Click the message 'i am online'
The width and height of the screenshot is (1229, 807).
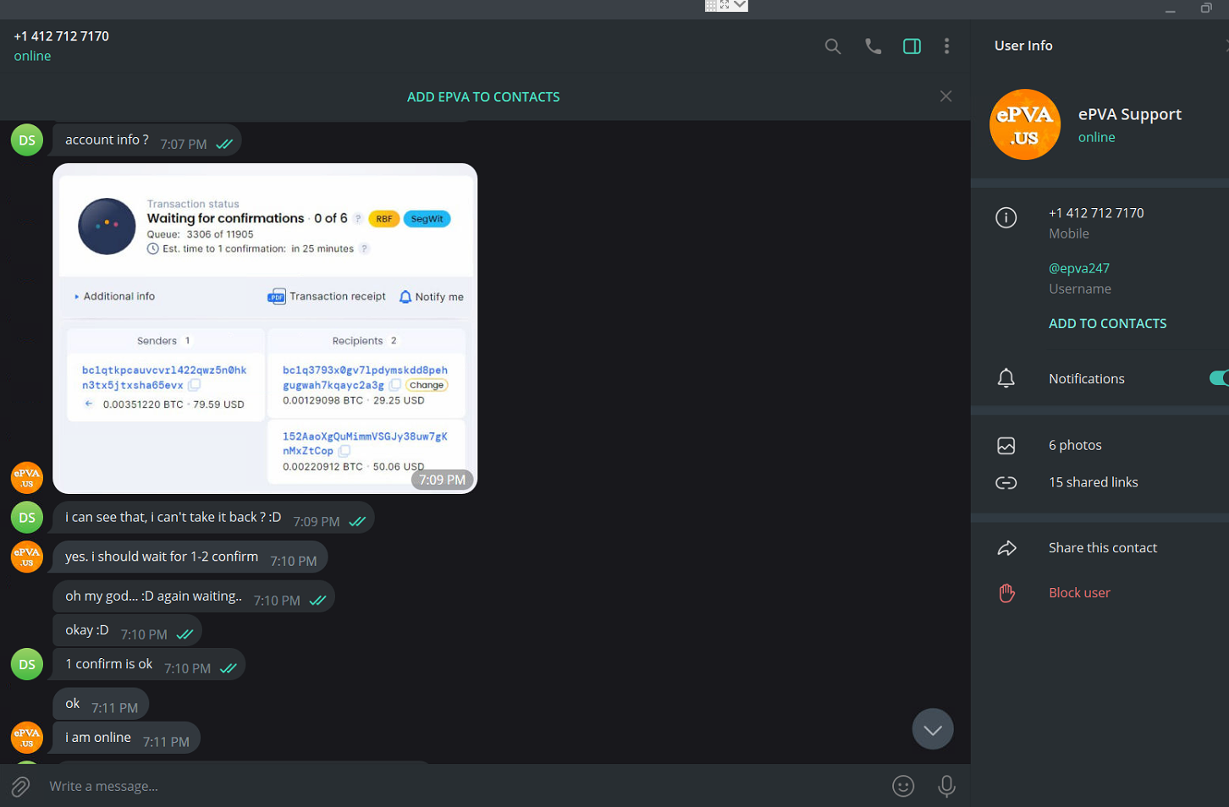click(127, 738)
